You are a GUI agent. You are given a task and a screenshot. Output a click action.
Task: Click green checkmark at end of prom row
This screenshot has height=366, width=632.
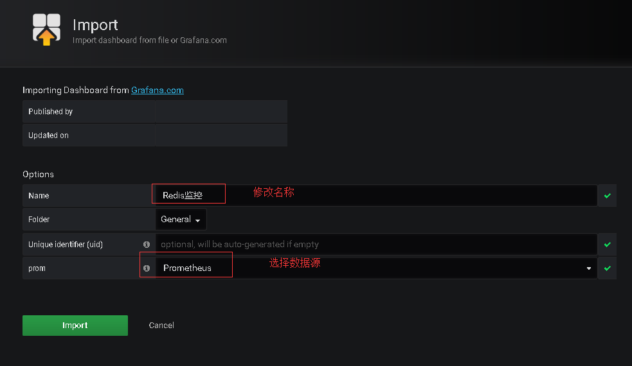607,268
